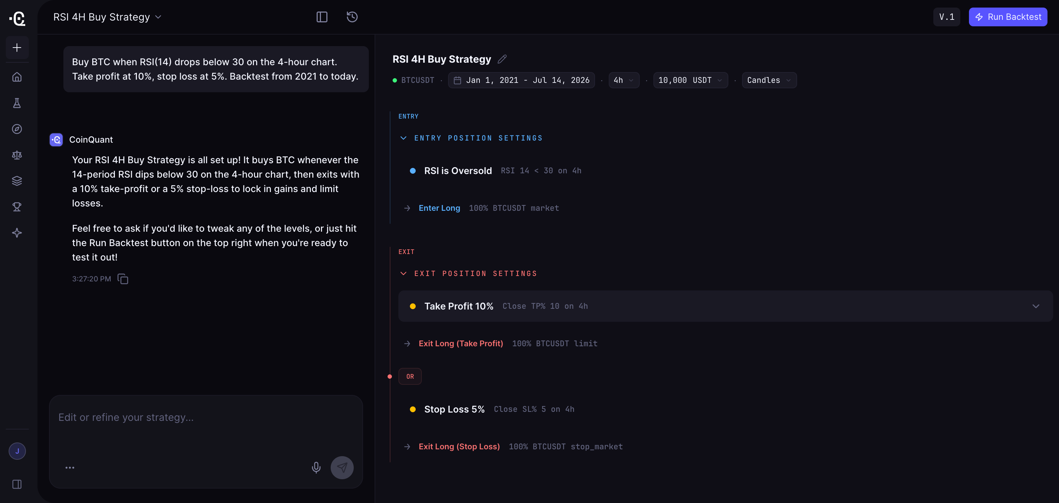Click the user prompt message bubble

tap(216, 69)
